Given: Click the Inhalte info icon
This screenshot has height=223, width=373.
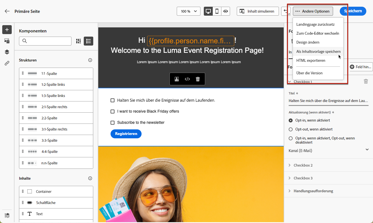Looking at the screenshot, I should (x=90, y=178).
